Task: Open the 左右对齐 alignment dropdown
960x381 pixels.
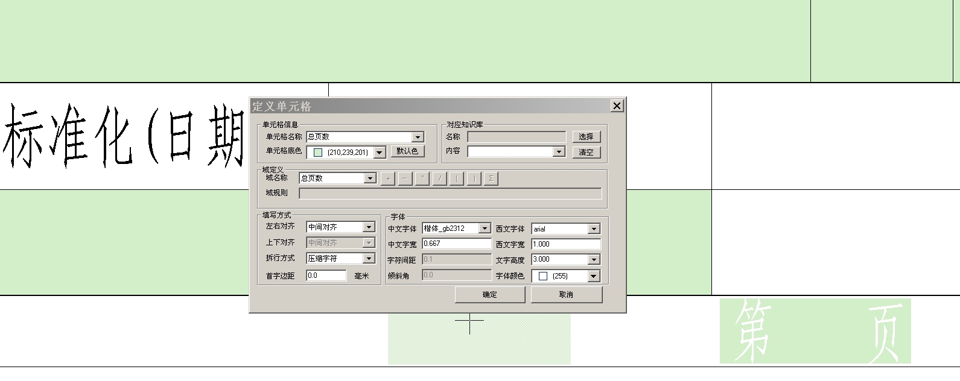Action: click(369, 227)
